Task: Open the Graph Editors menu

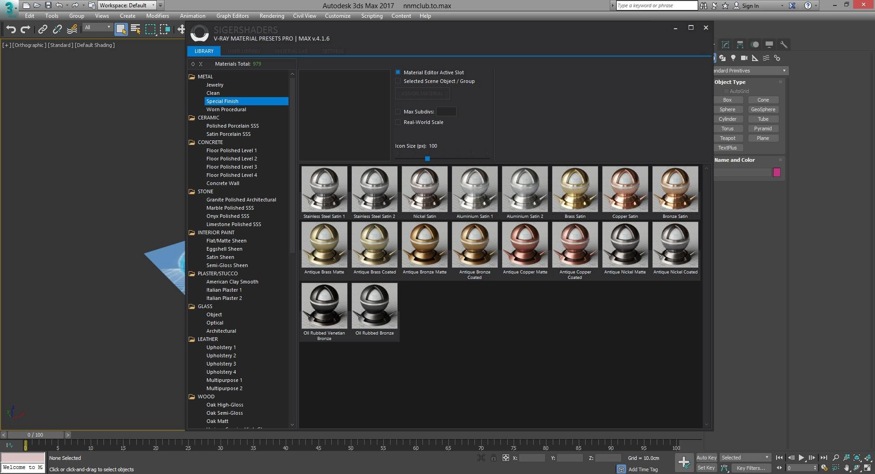Action: (x=232, y=15)
